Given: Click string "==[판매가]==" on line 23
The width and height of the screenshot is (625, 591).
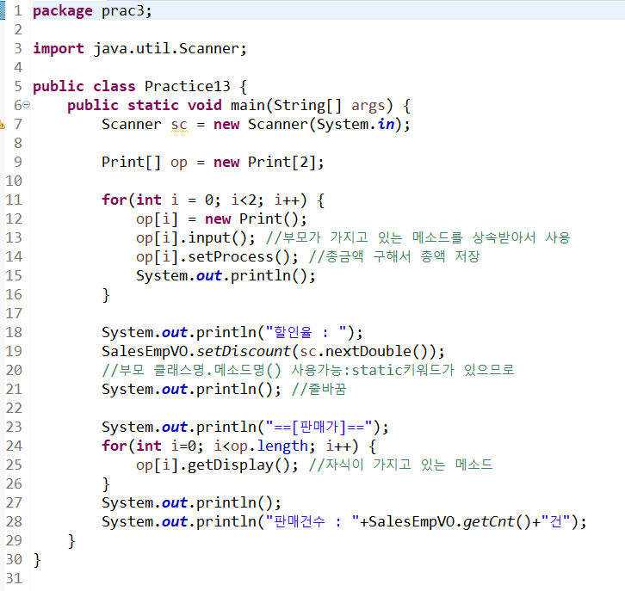Looking at the screenshot, I should pos(319,428).
